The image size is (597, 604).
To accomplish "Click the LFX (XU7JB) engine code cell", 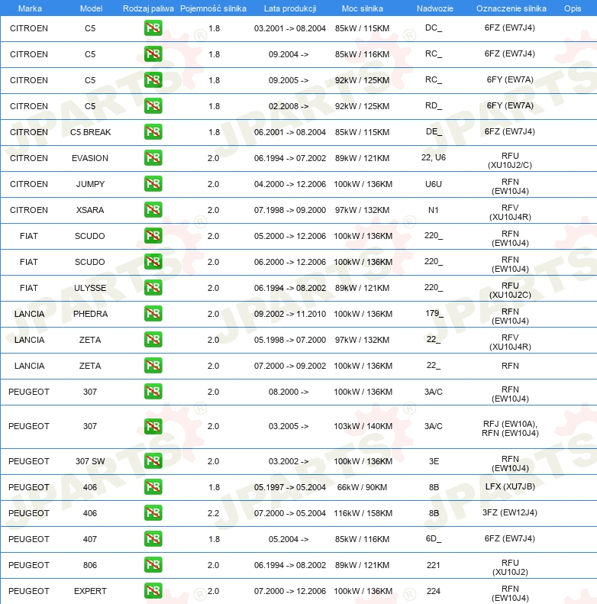I will point(510,486).
